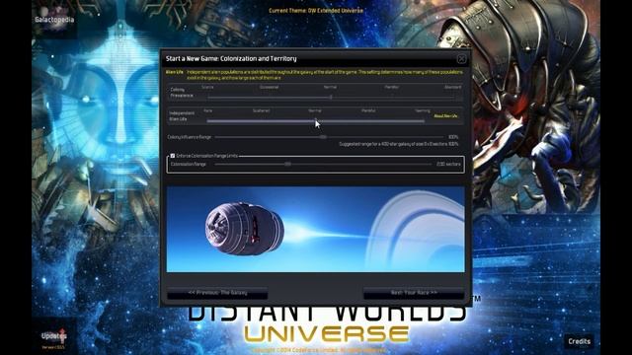Set Colony Prevalence to Abundant

(452, 87)
